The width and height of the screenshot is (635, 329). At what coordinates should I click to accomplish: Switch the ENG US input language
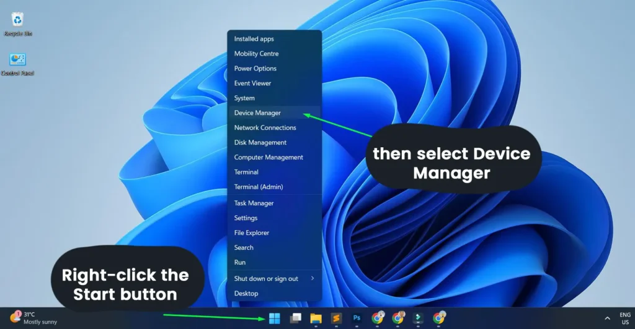pyautogui.click(x=625, y=318)
